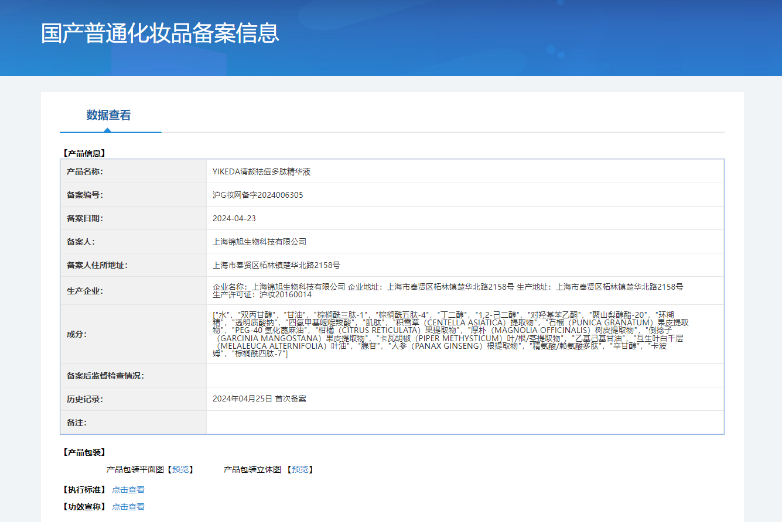Click the 产品名称 row label
The height and width of the screenshot is (522, 782).
point(85,171)
